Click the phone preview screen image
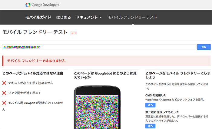This screenshot has width=212, height=129. click(97, 112)
